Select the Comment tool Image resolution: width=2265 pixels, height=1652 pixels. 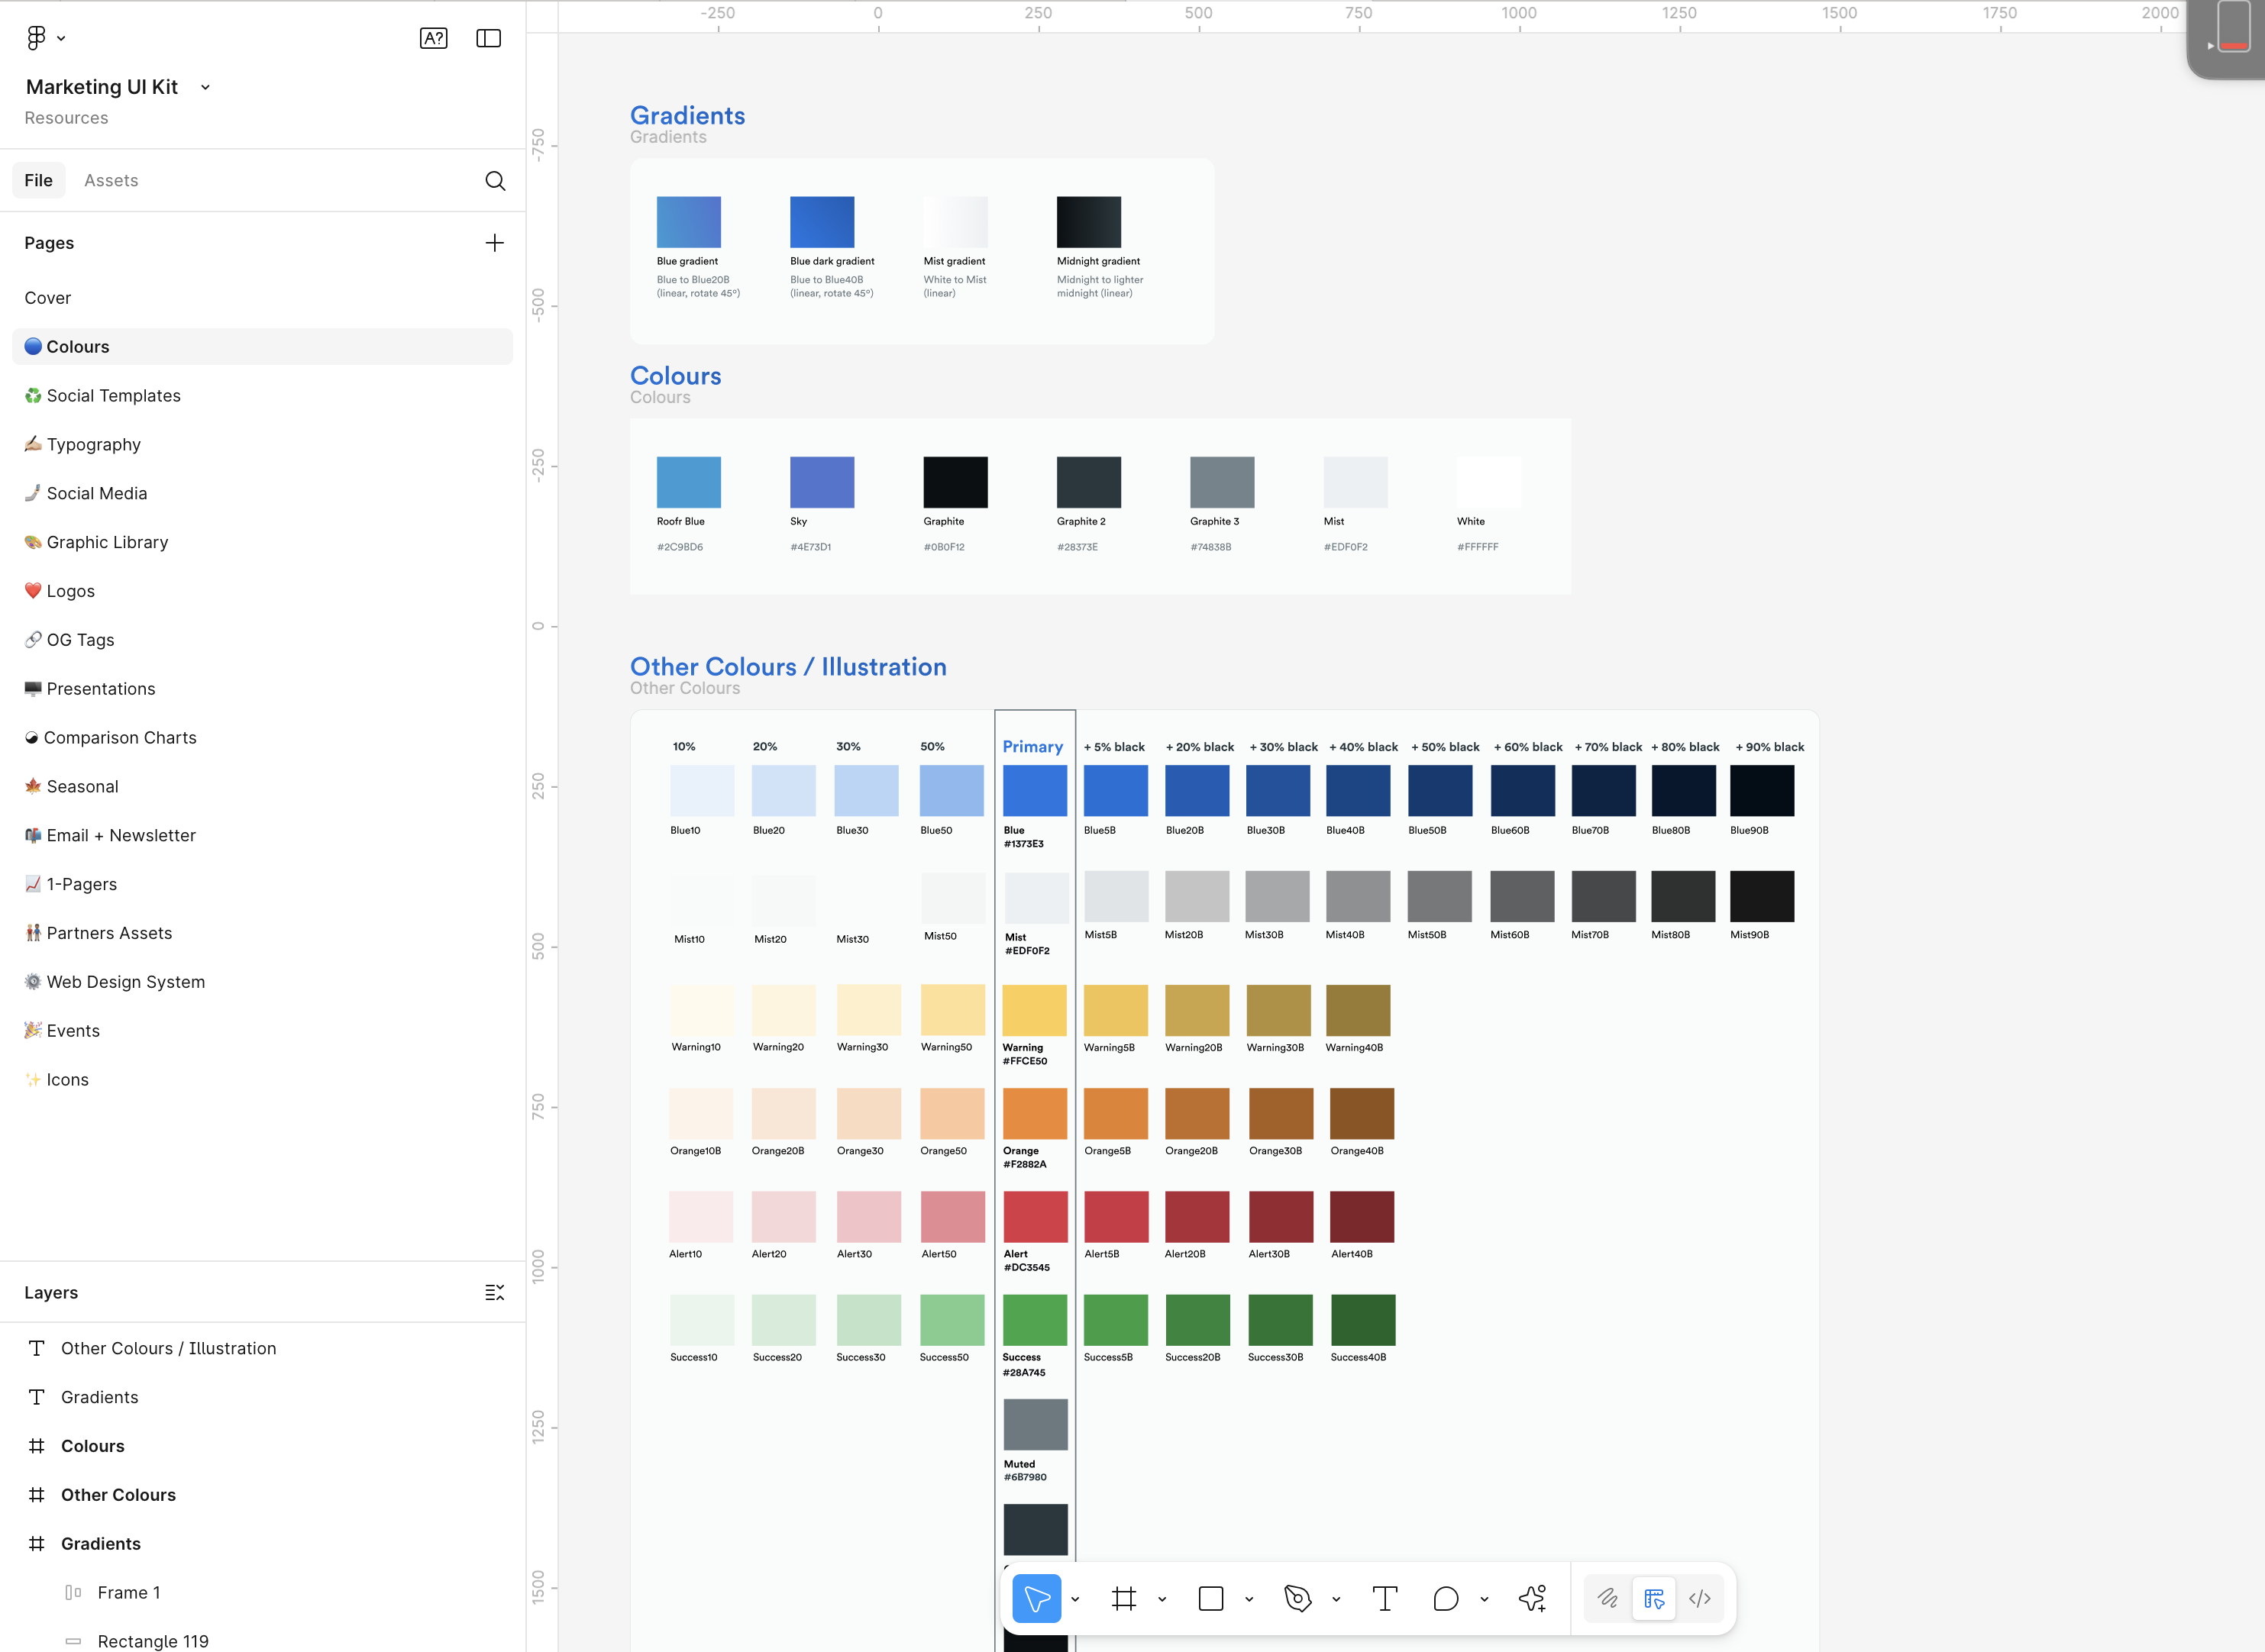1445,1598
